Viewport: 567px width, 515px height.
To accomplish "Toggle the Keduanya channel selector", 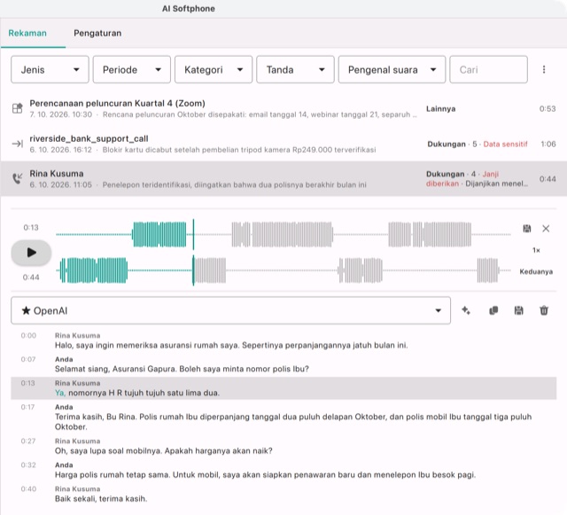I will pyautogui.click(x=536, y=272).
